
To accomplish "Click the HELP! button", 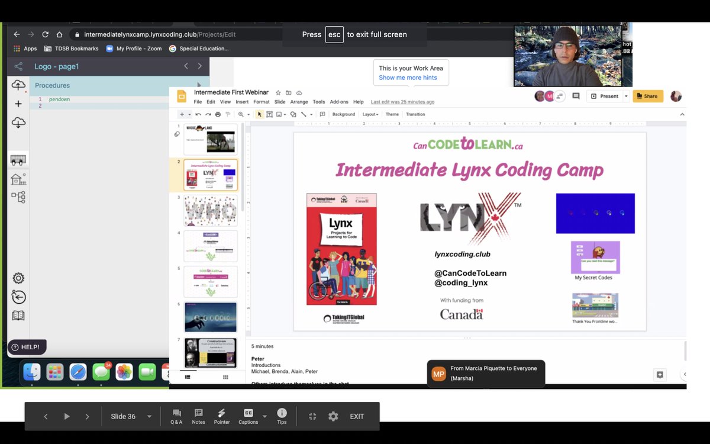I will 26,347.
